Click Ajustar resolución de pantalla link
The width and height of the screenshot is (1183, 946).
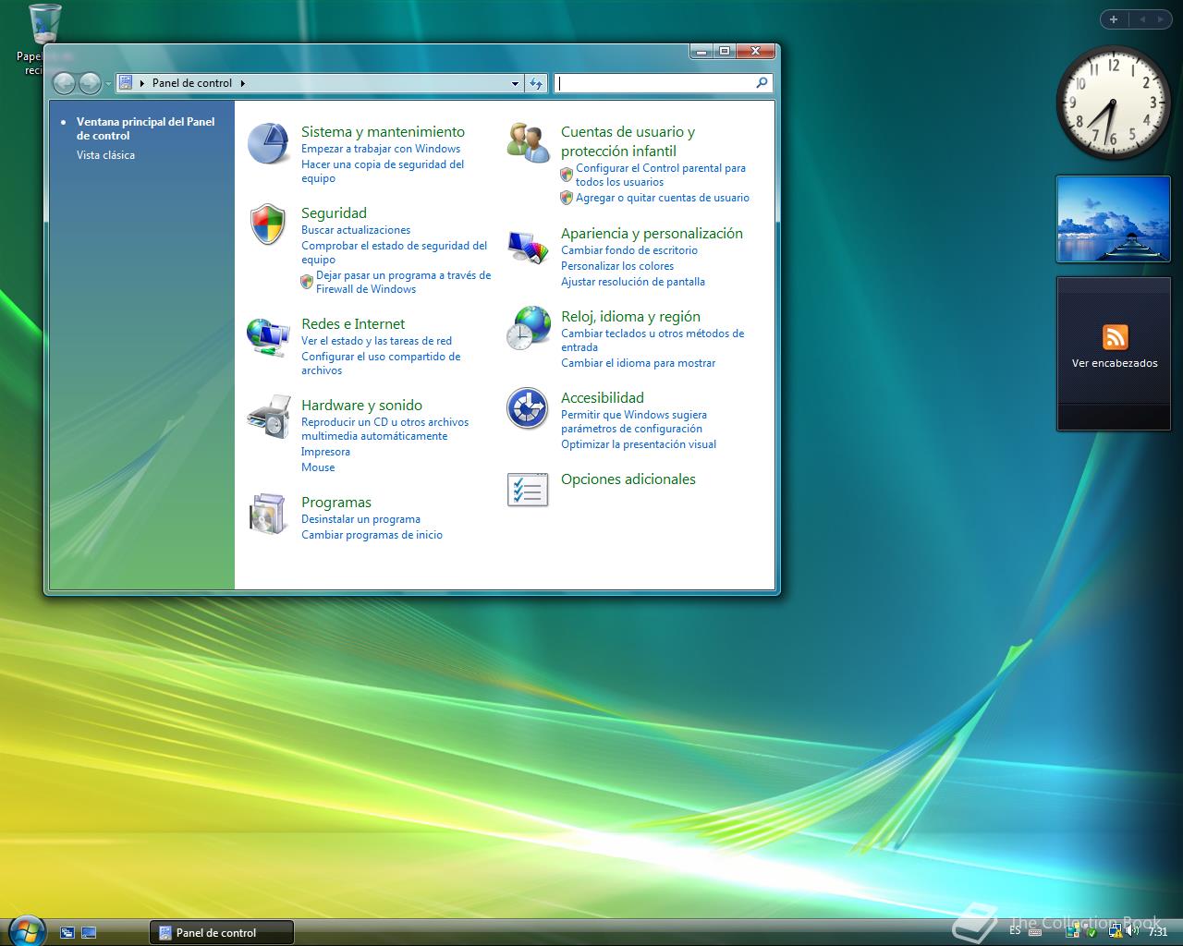[x=633, y=282]
